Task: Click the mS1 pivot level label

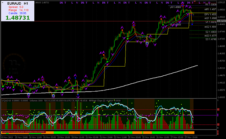Action: pyautogui.click(x=210, y=18)
